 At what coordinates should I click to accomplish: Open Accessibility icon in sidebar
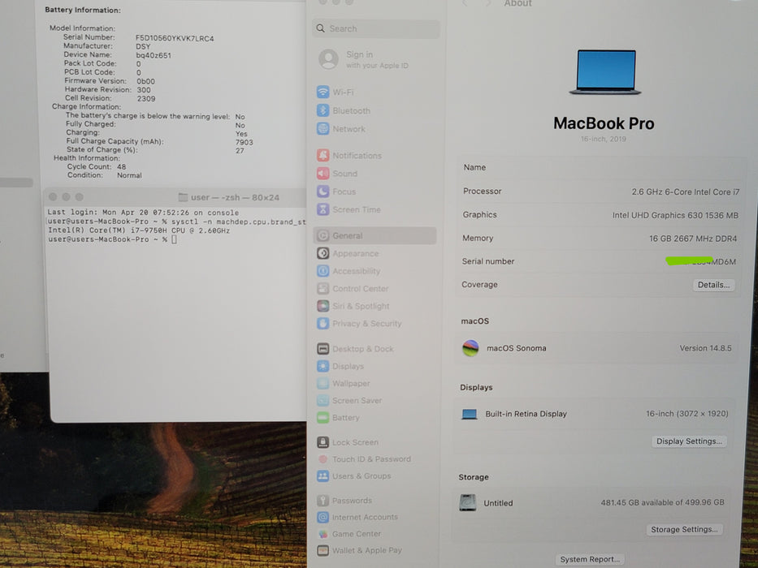(323, 270)
